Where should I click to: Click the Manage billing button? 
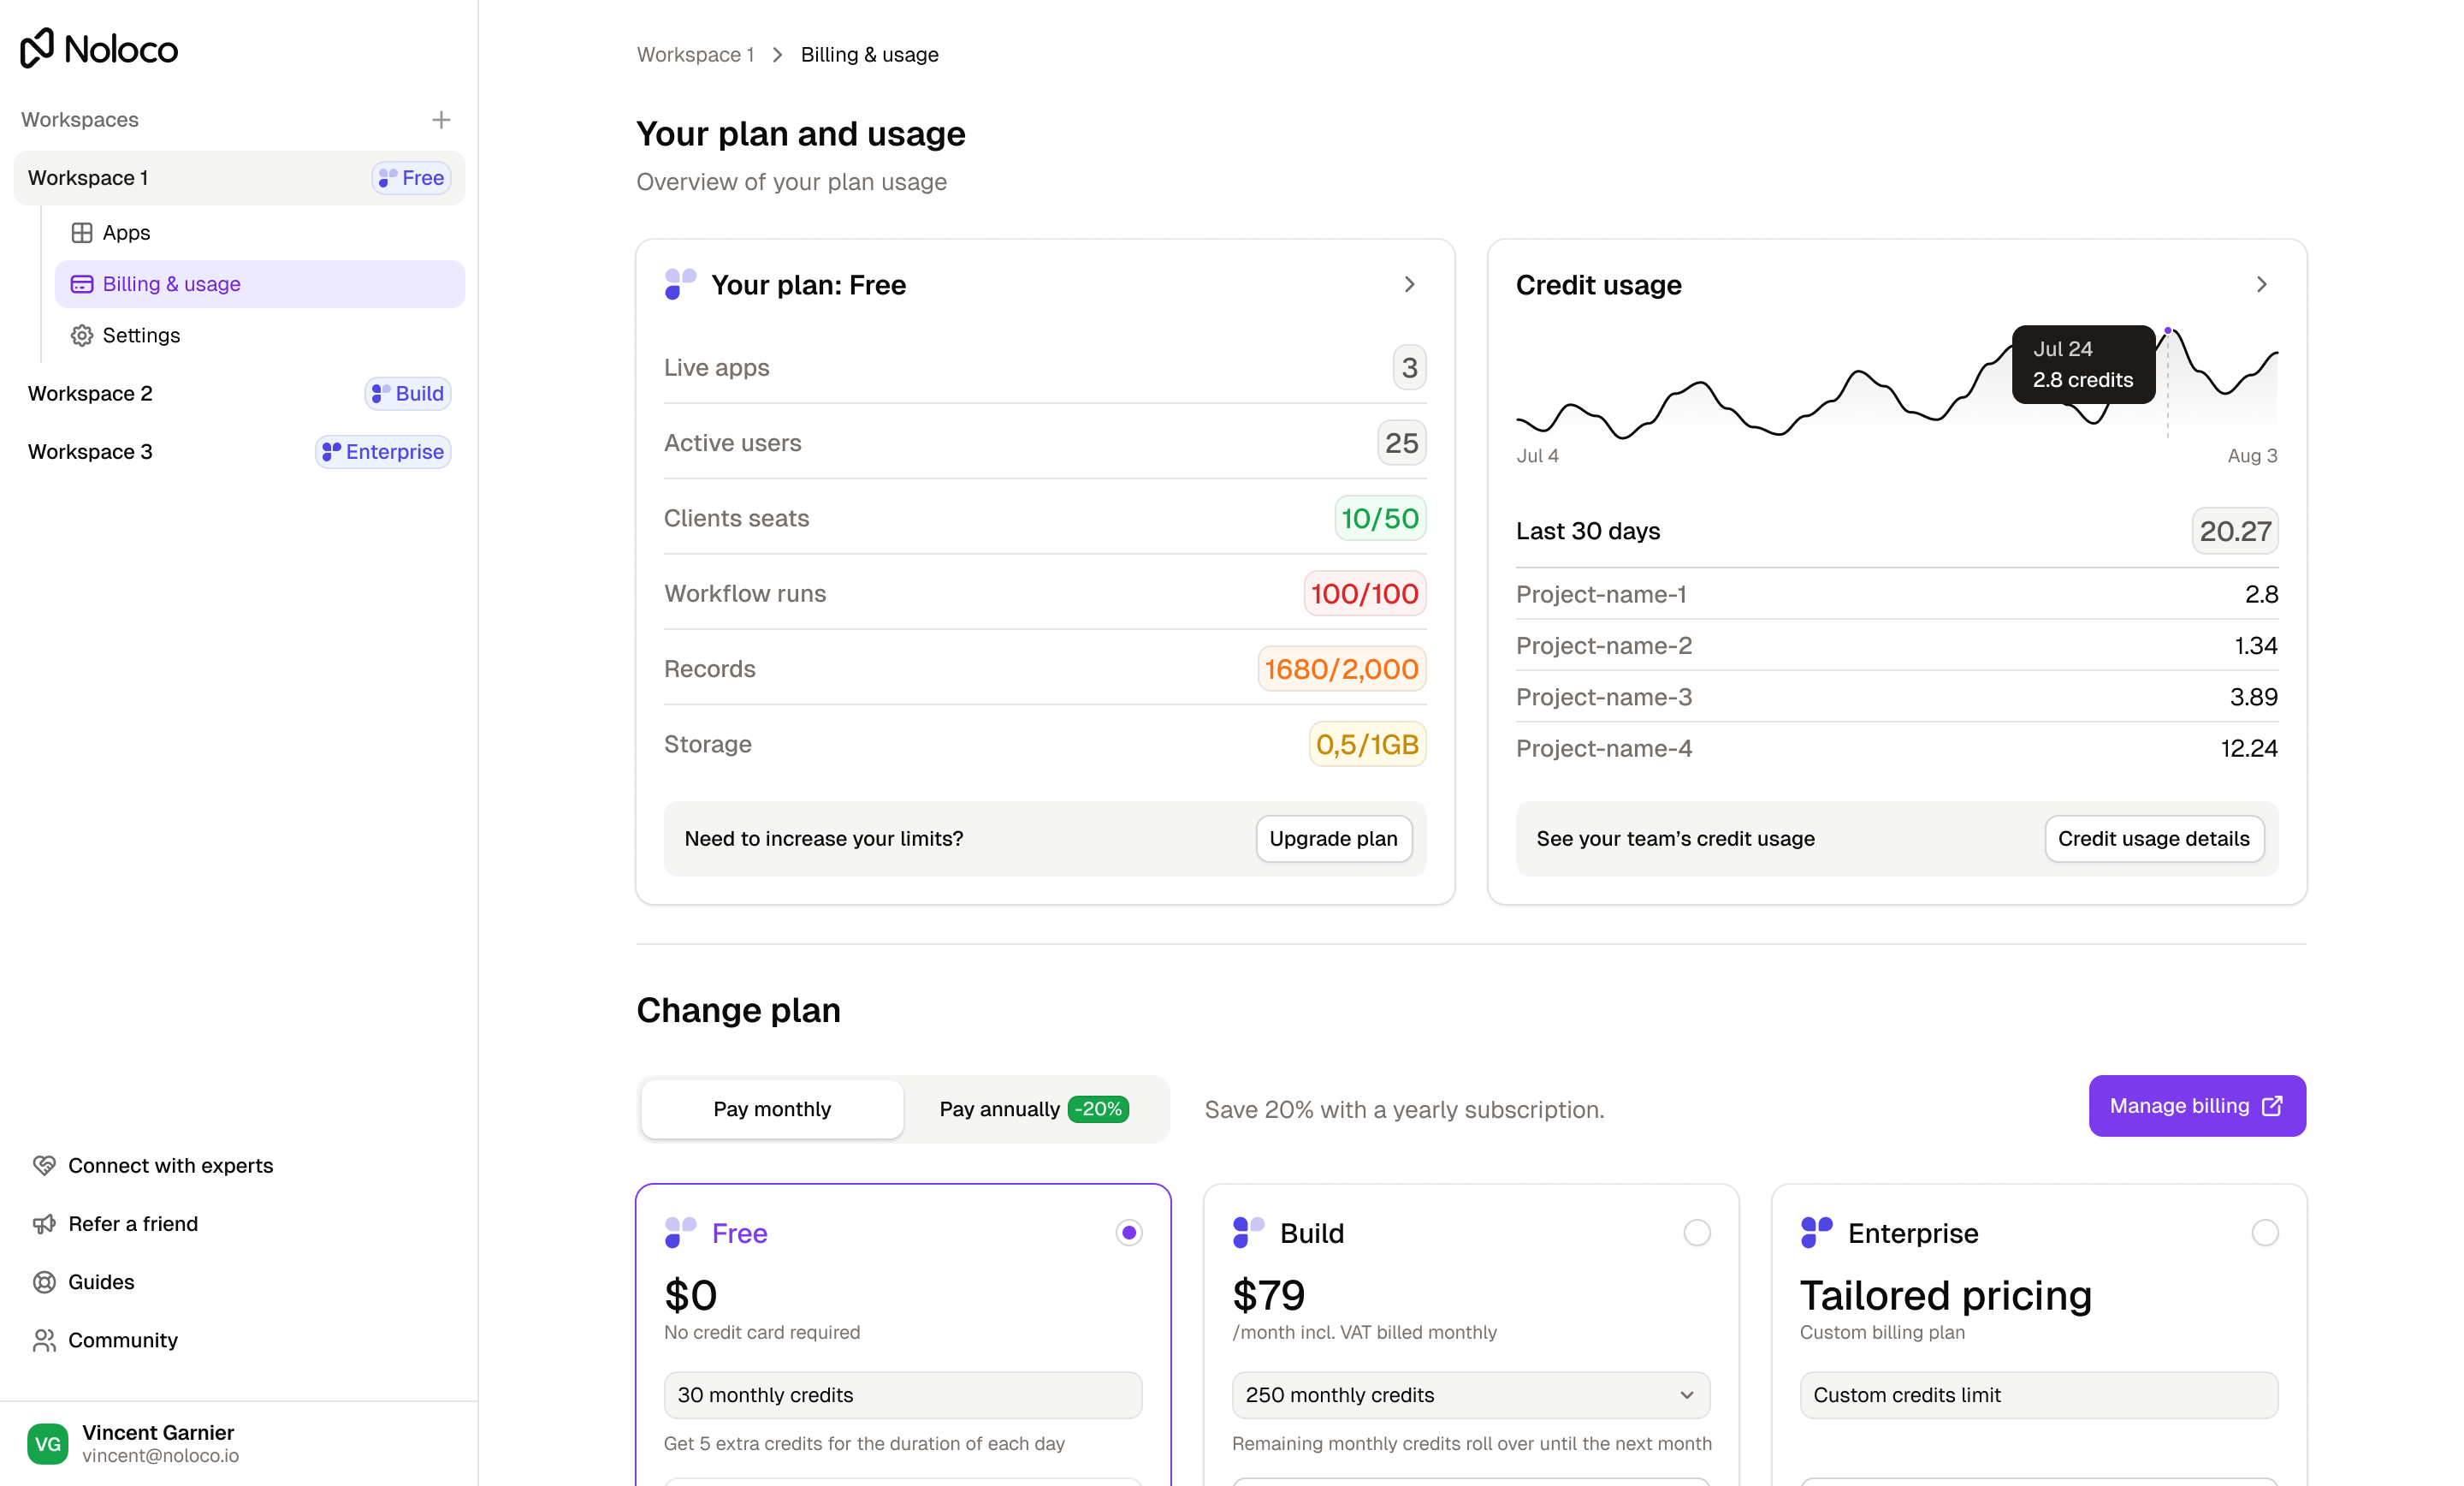pyautogui.click(x=2197, y=1106)
